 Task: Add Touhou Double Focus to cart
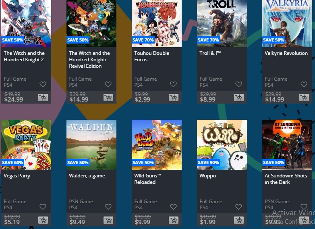174,98
